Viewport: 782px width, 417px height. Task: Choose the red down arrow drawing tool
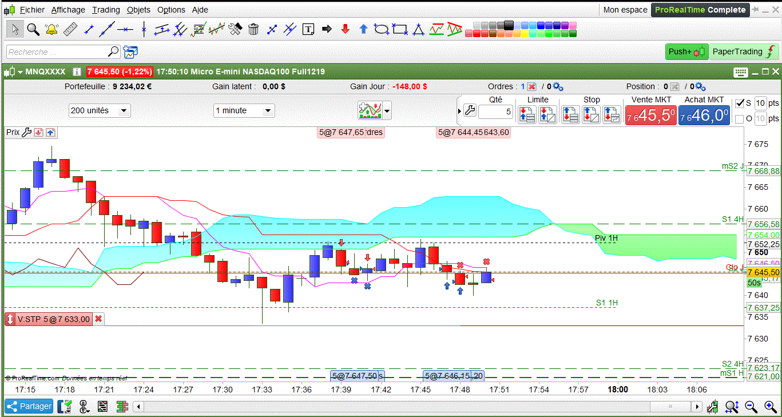pyautogui.click(x=345, y=29)
